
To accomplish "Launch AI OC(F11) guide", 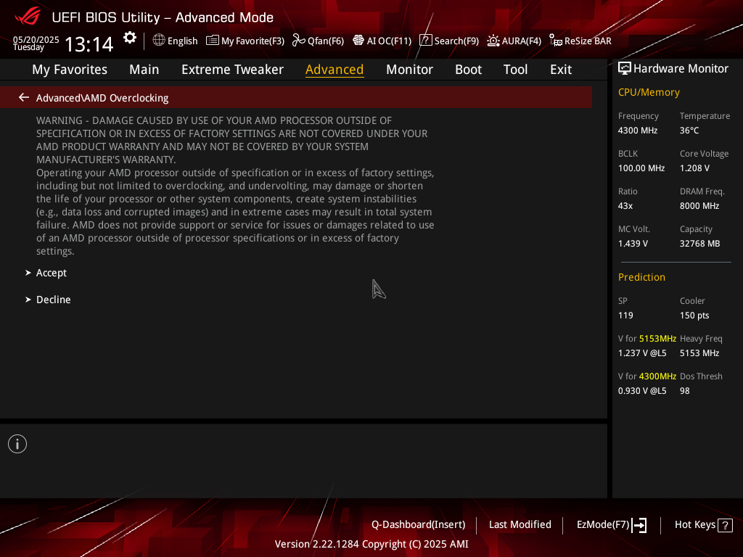I will coord(389,41).
